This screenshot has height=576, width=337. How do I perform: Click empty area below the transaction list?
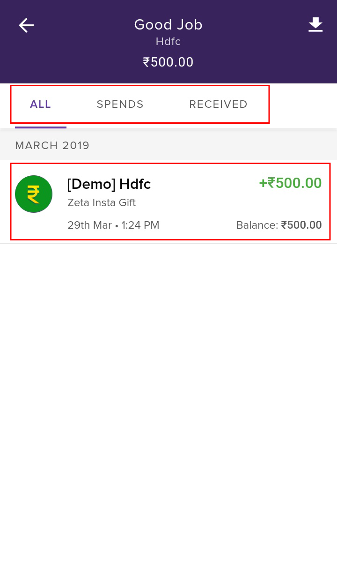pos(168,408)
